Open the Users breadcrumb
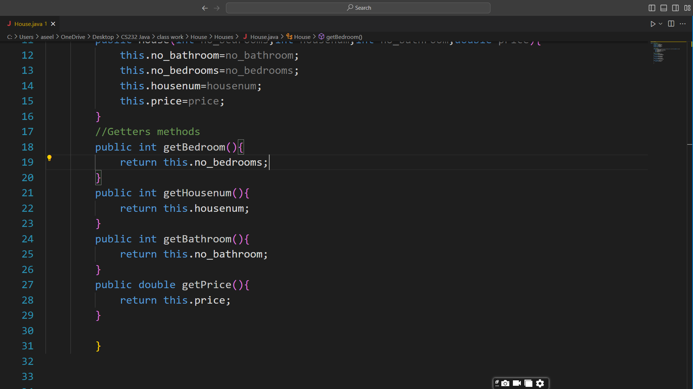The height and width of the screenshot is (389, 693). click(26, 37)
